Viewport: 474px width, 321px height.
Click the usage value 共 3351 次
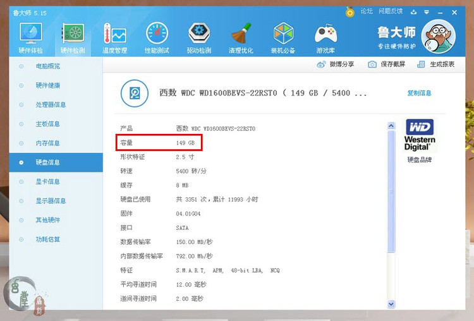[217, 200]
